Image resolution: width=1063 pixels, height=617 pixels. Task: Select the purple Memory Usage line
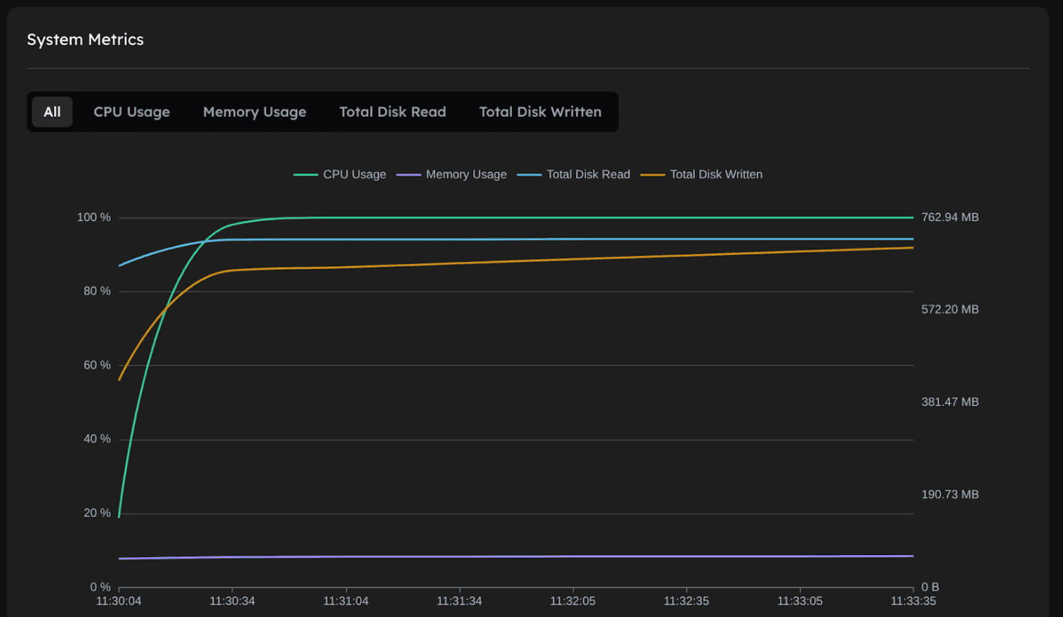point(437,555)
